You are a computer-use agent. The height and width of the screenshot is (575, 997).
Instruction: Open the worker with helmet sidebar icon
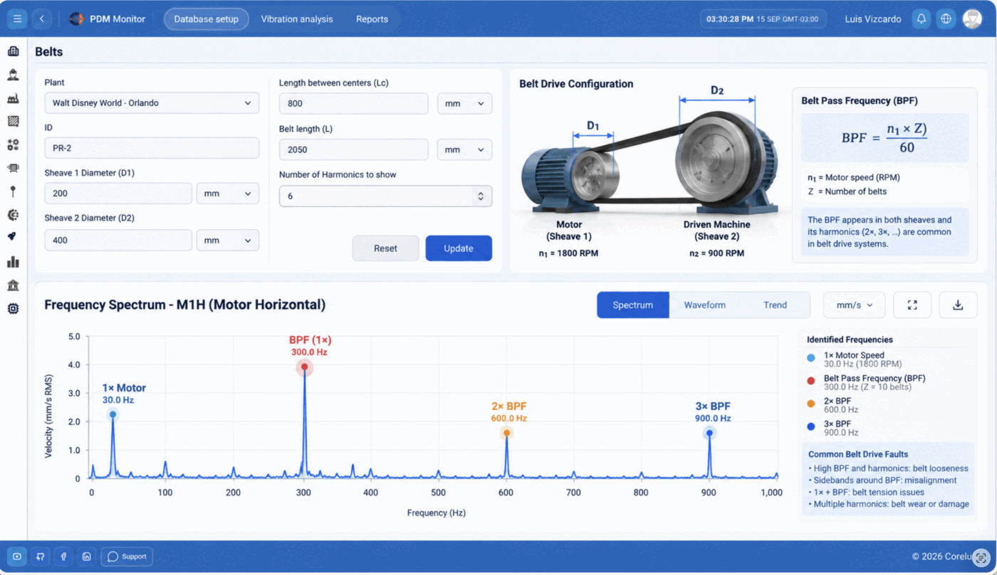tap(13, 75)
